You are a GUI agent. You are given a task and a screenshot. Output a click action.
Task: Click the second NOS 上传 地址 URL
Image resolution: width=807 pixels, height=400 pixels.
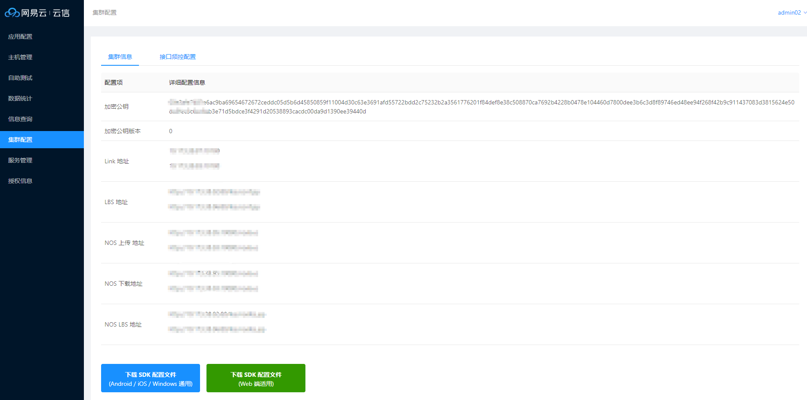click(x=213, y=248)
